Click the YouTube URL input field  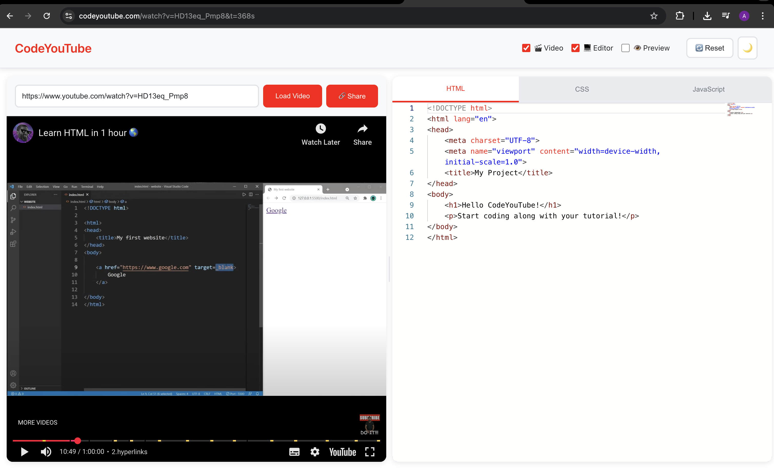click(x=137, y=96)
